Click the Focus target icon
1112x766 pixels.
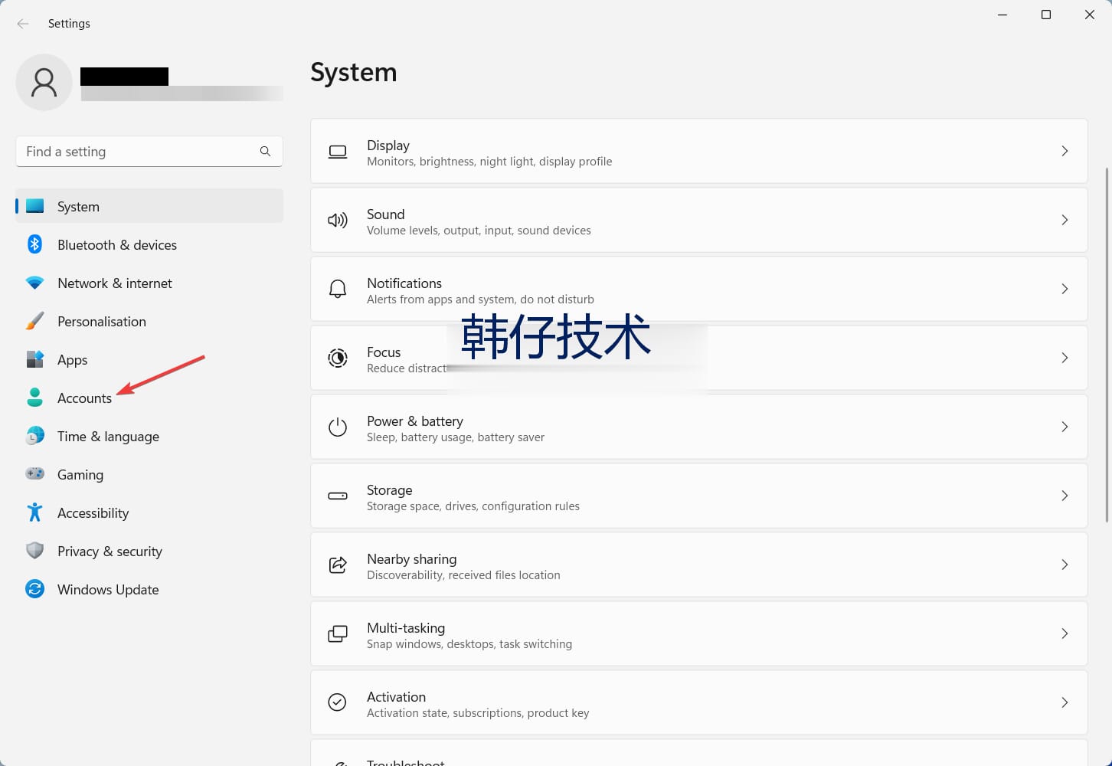coord(338,358)
